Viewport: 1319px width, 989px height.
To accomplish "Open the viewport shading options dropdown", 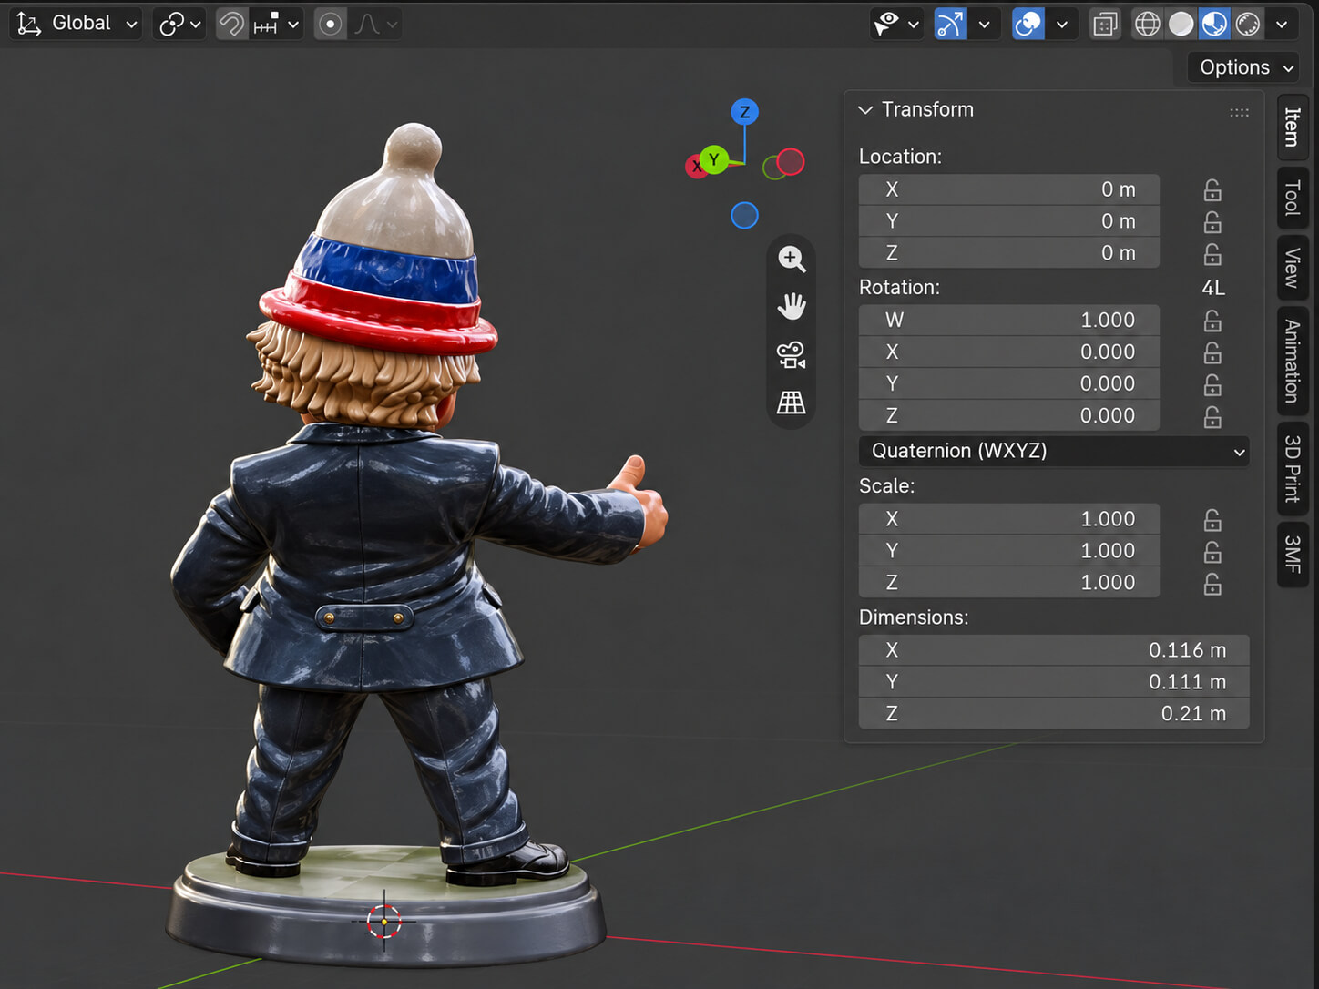I will 1282,24.
